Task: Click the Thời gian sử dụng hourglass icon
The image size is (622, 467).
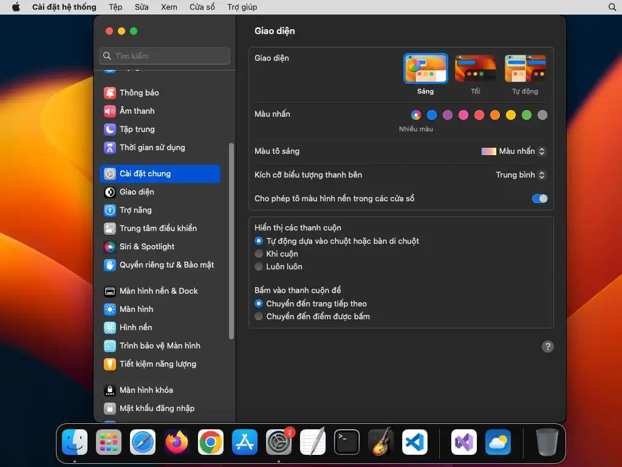Action: (110, 147)
